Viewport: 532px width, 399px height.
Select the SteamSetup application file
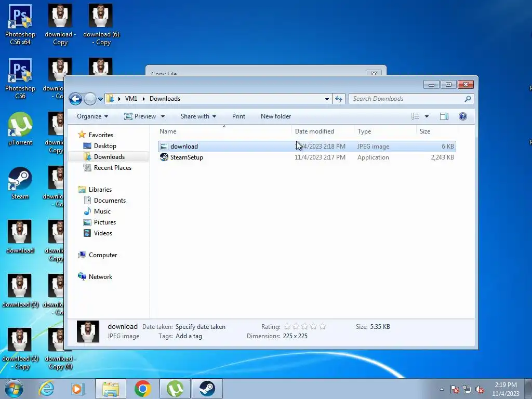[x=187, y=157]
